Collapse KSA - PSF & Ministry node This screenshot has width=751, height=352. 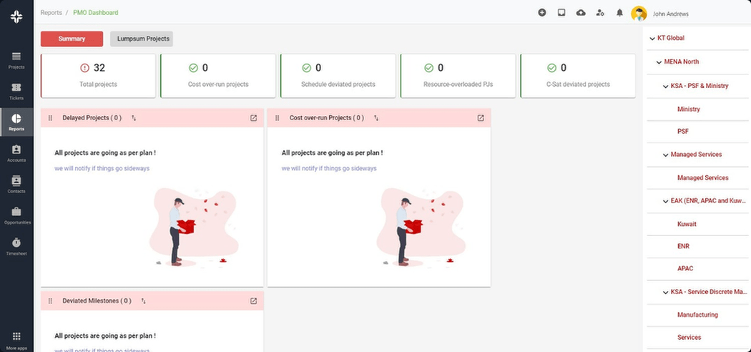(x=665, y=86)
